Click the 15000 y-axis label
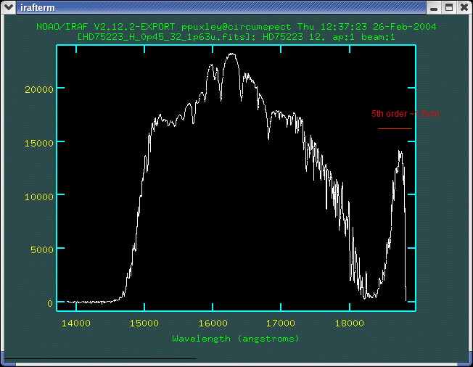The image size is (473, 367). point(39,143)
